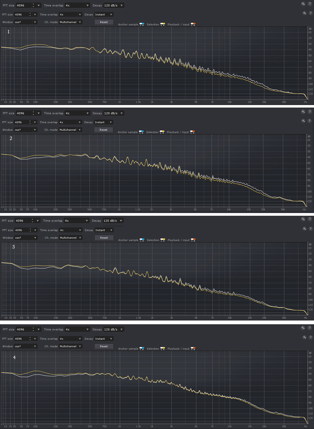This screenshot has height=429, width=314.
Task: Open the Window cos³ dropdown in panel 1
Action: (25, 22)
